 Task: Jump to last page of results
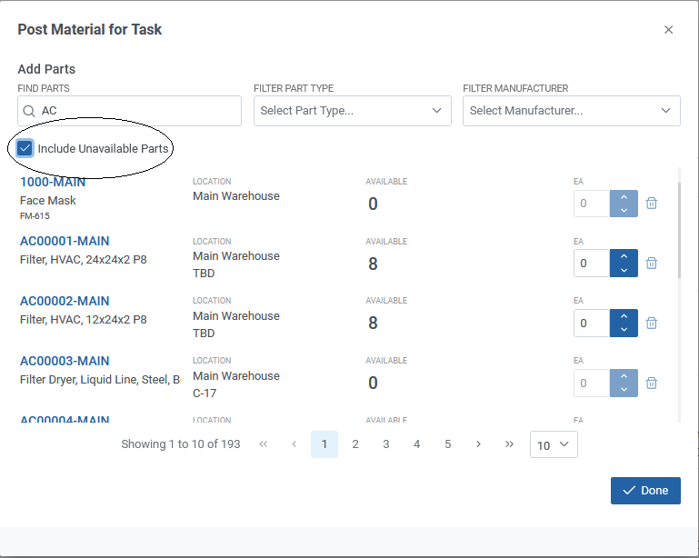(x=509, y=443)
